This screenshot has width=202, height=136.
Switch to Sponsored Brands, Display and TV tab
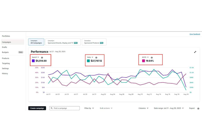click(x=63, y=42)
